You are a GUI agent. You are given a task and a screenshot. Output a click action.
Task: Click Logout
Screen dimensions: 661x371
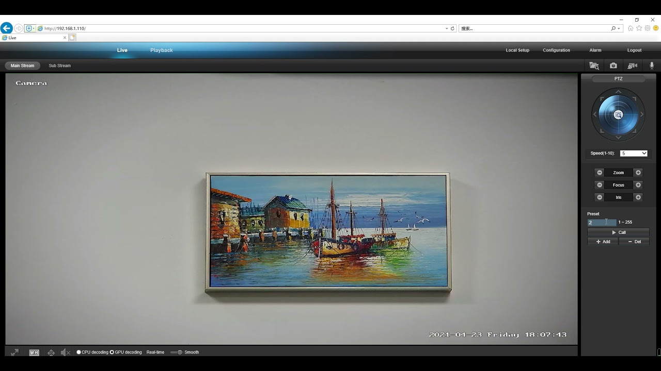[x=634, y=50]
